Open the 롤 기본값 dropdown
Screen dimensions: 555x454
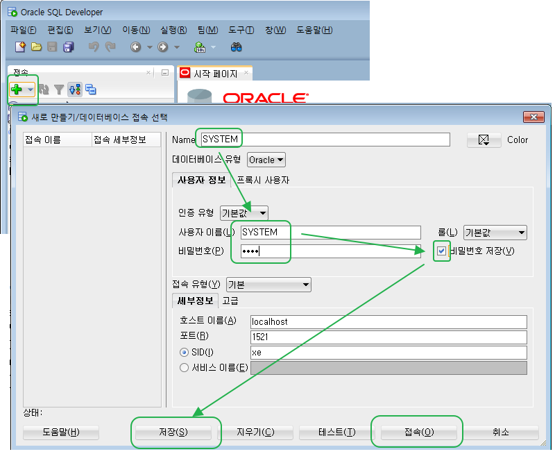tap(495, 233)
